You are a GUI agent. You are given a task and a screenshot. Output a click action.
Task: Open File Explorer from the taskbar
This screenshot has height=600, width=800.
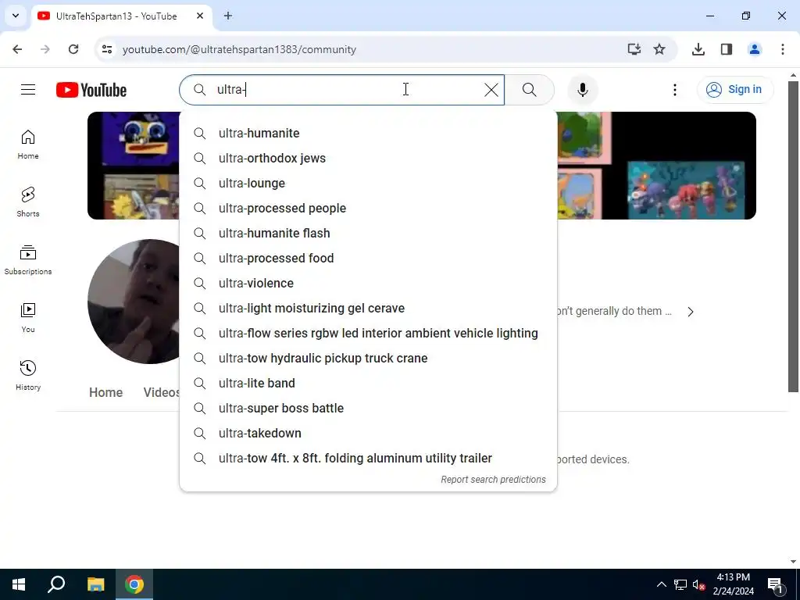tap(95, 584)
